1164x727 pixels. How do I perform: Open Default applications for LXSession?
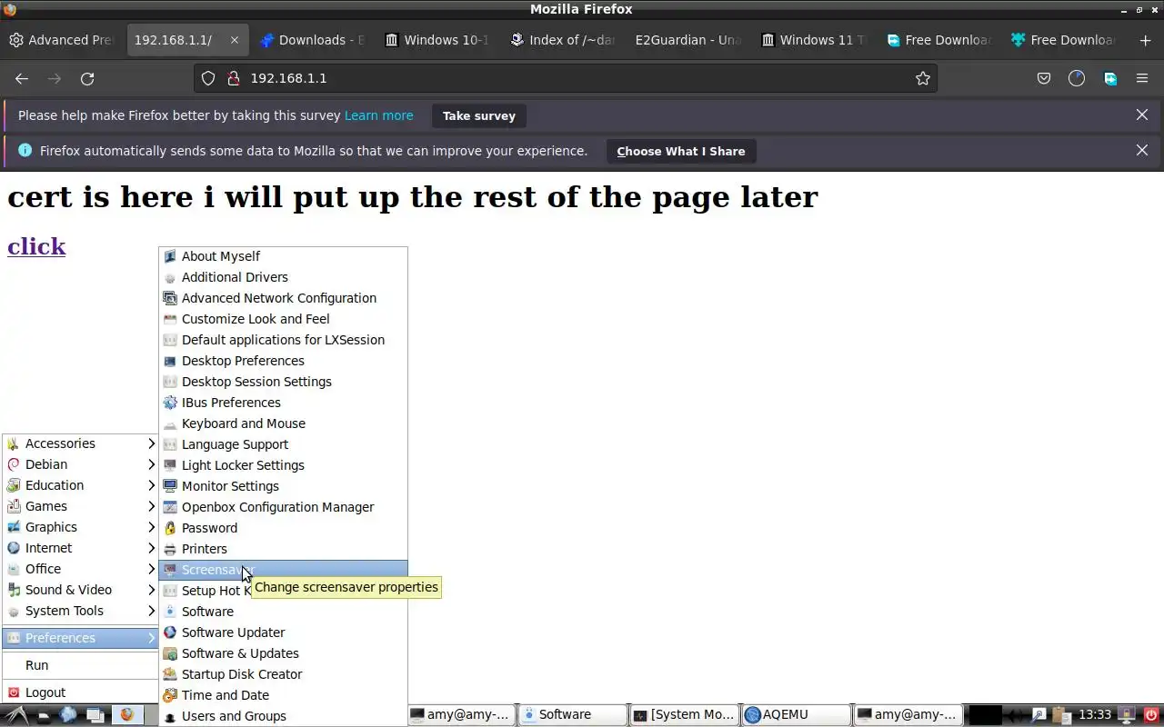[284, 340]
